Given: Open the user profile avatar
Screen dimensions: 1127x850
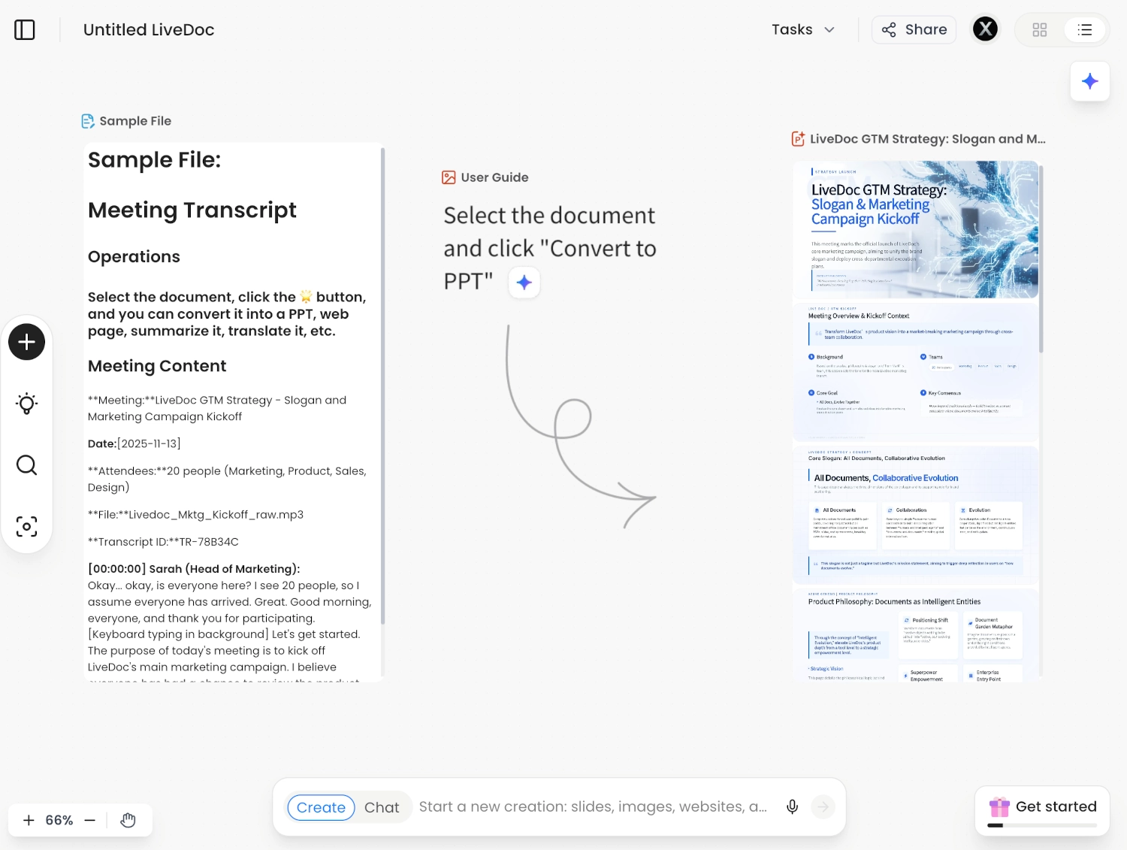Looking at the screenshot, I should tap(985, 29).
